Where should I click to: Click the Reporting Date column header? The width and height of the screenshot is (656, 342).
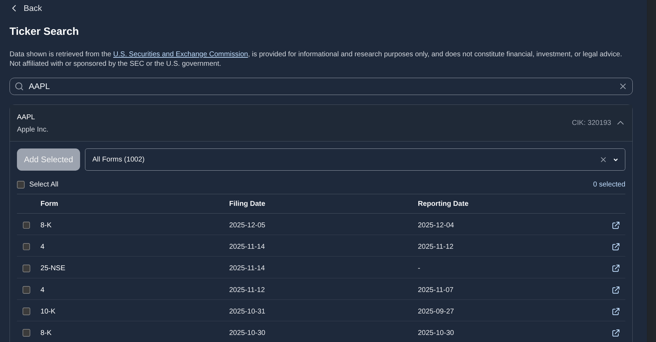(443, 204)
